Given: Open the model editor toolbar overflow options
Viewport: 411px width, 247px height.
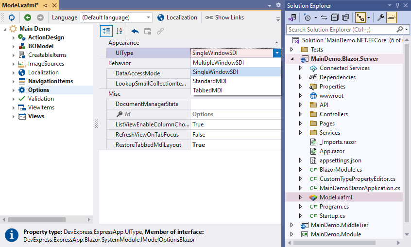Looking at the screenshot, I should (278, 19).
